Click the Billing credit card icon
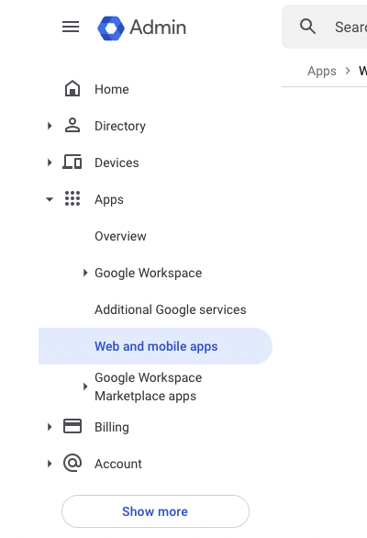The image size is (367, 538). 72,427
